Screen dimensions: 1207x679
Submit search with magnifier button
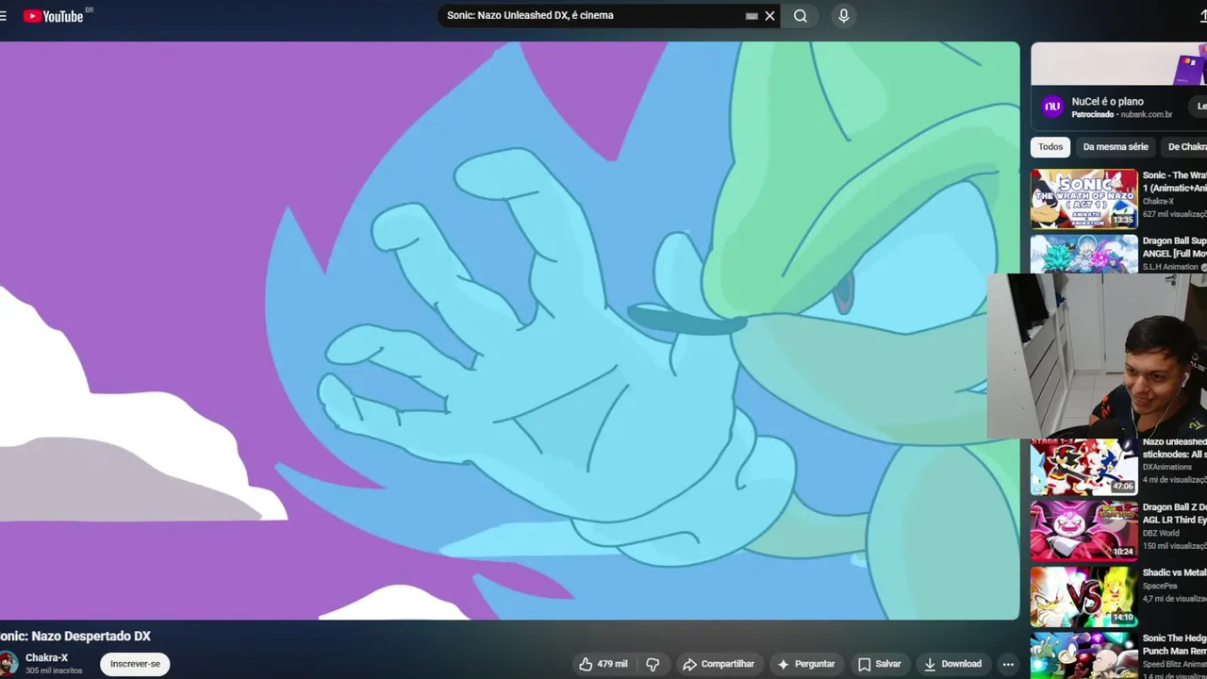click(x=801, y=16)
